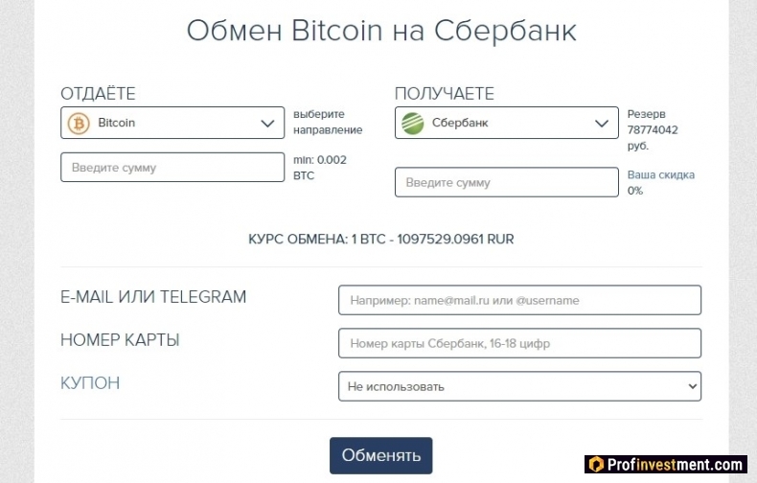757x483 pixels.
Task: Focus the give amount Введите сумму field
Action: click(x=172, y=167)
